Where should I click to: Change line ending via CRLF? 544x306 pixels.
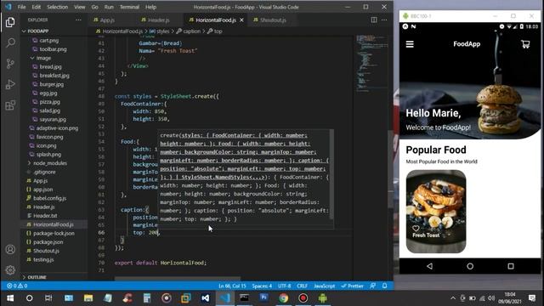(303, 286)
